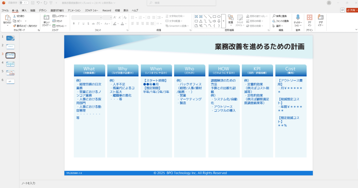
Task: Open the font size combo box
Action: (x=107, y=18)
